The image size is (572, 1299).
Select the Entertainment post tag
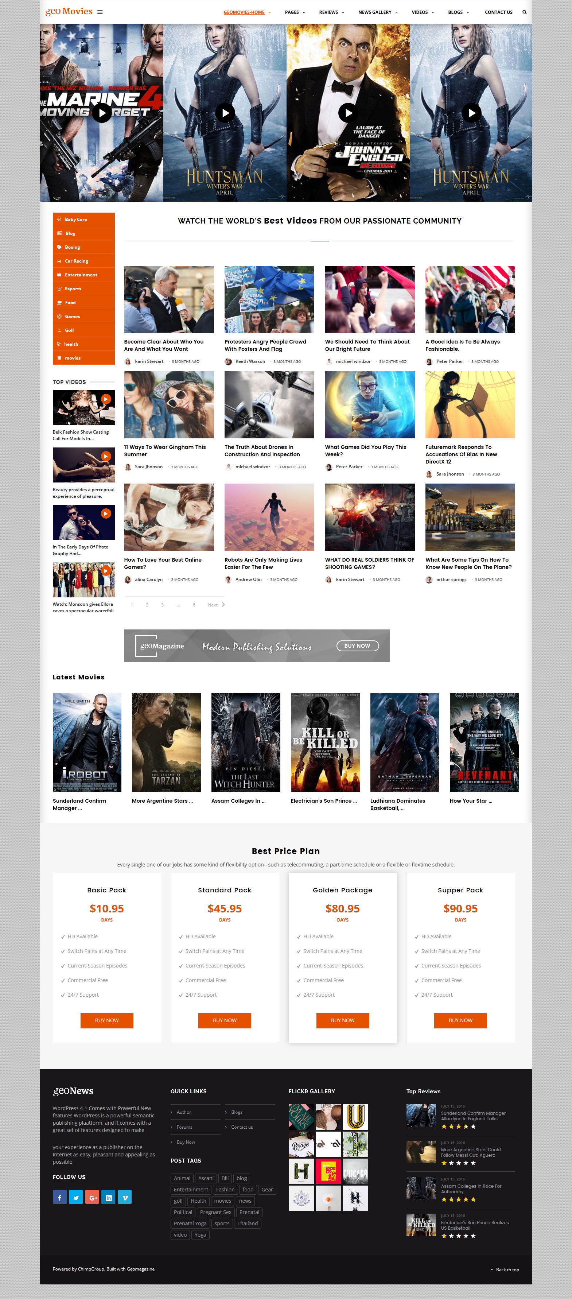(191, 1190)
